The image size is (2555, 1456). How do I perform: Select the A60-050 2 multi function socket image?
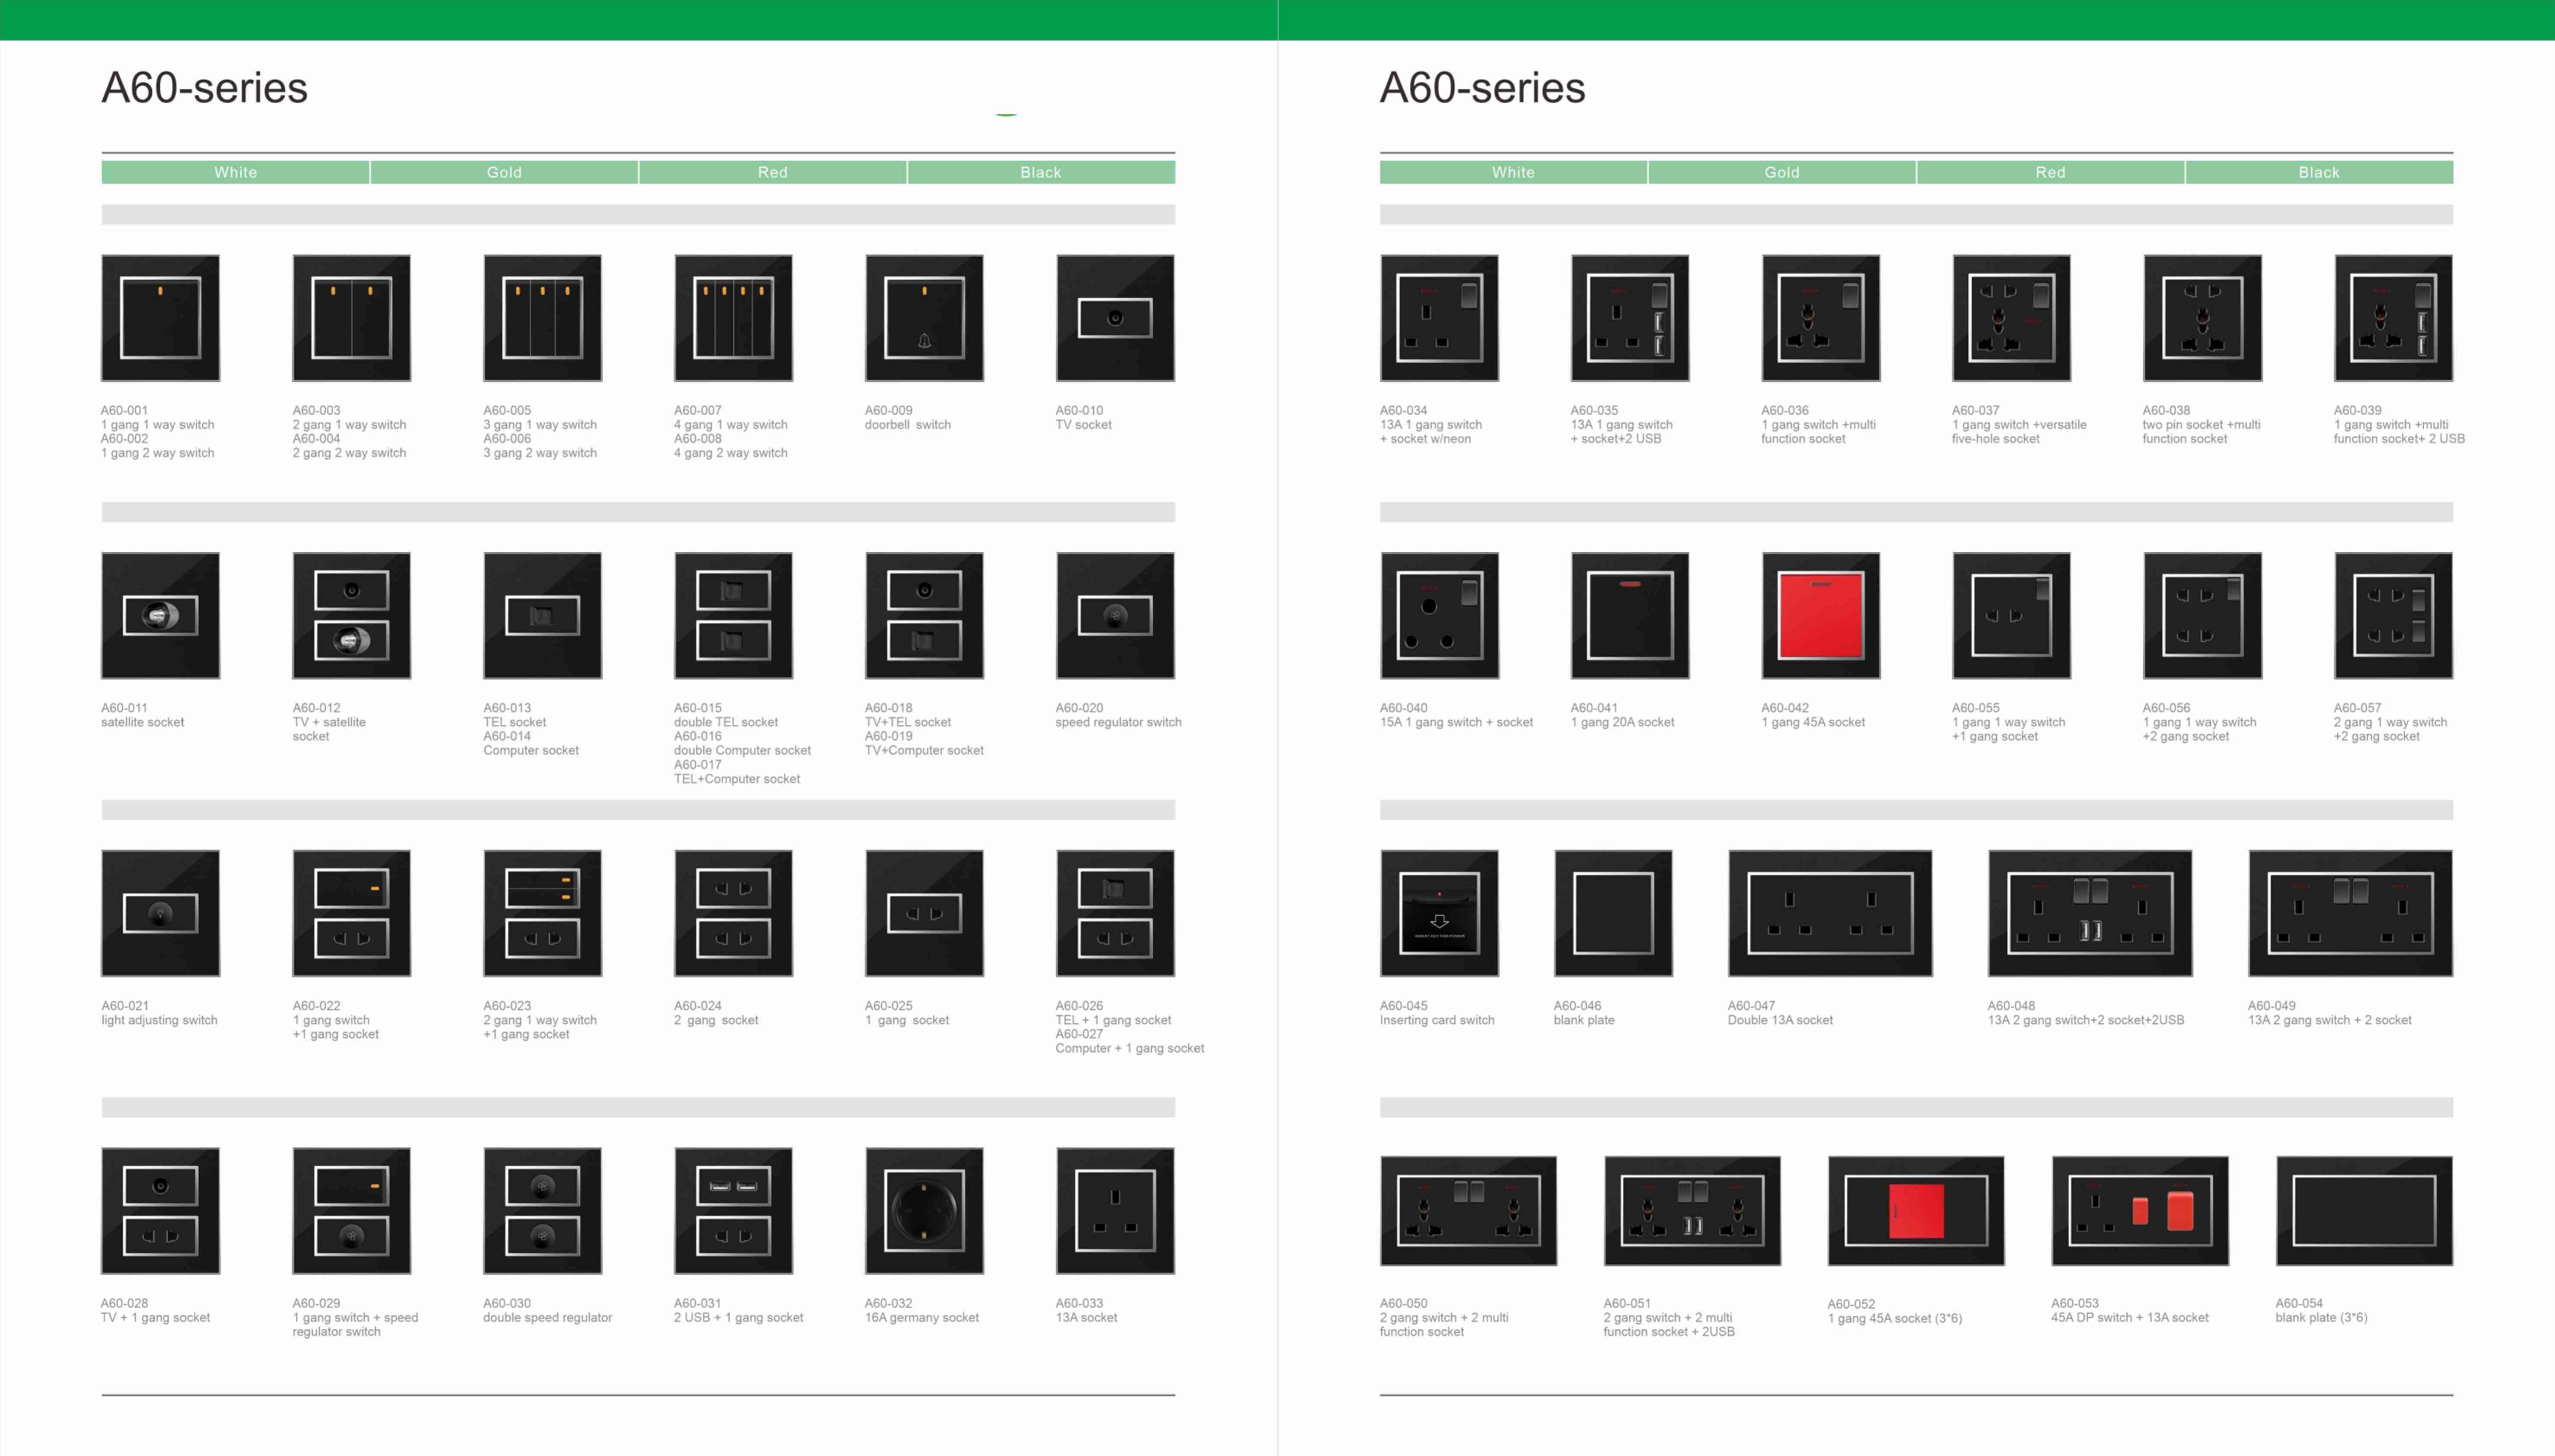1469,1211
